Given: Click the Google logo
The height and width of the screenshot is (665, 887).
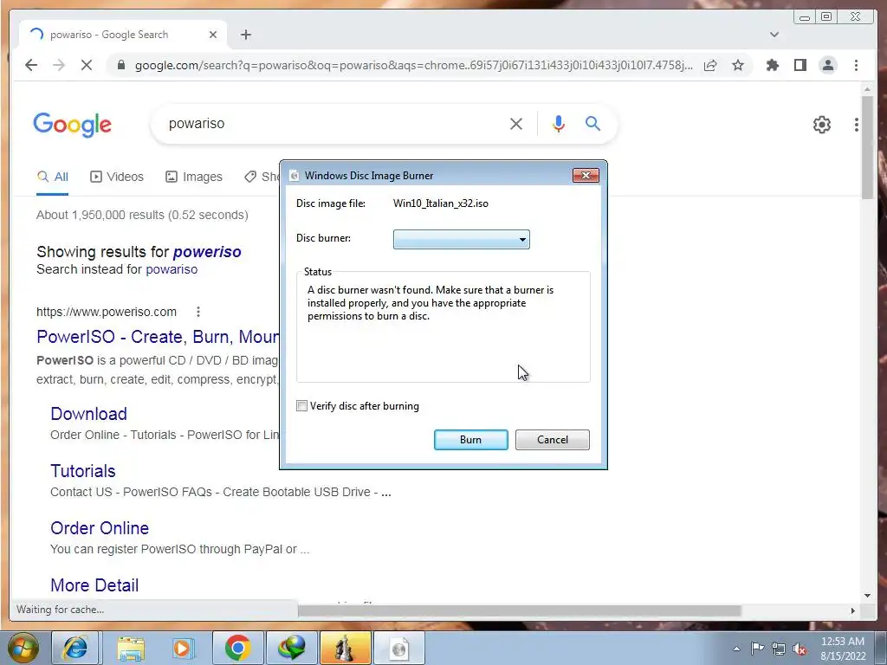Looking at the screenshot, I should (x=73, y=125).
